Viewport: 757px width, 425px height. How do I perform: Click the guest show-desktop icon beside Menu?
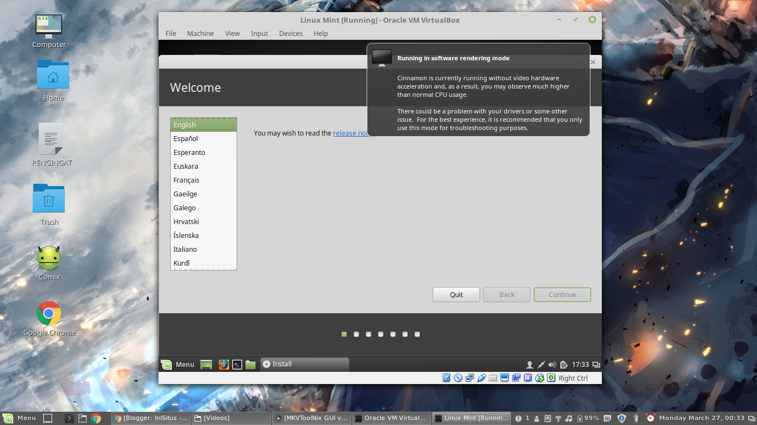pos(206,364)
